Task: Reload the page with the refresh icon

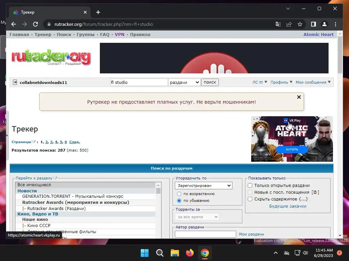Action: (x=35, y=24)
